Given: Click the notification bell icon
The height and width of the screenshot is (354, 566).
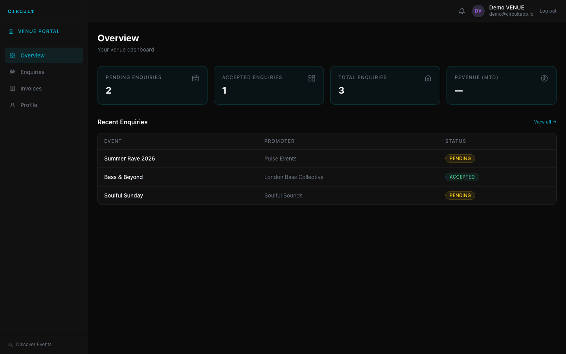Looking at the screenshot, I should point(462,11).
